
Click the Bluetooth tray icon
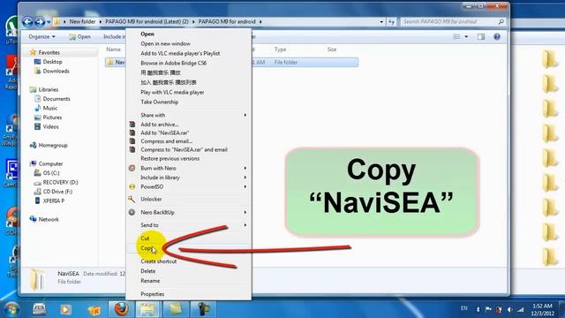[x=478, y=309]
